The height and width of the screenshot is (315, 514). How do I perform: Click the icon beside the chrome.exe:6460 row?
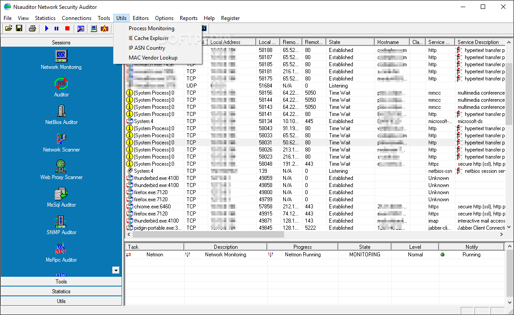(x=130, y=207)
